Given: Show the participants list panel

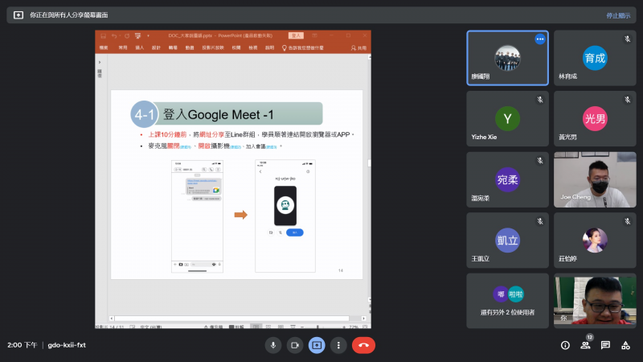Looking at the screenshot, I should point(585,345).
